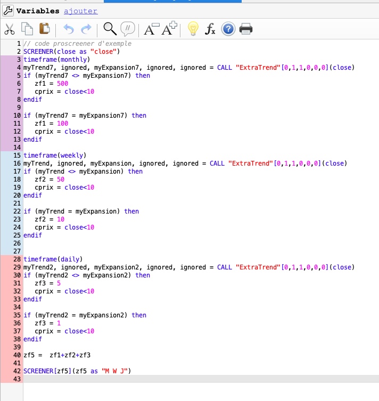This screenshot has height=401, width=379.
Task: Undo the last edit
Action: point(69,29)
